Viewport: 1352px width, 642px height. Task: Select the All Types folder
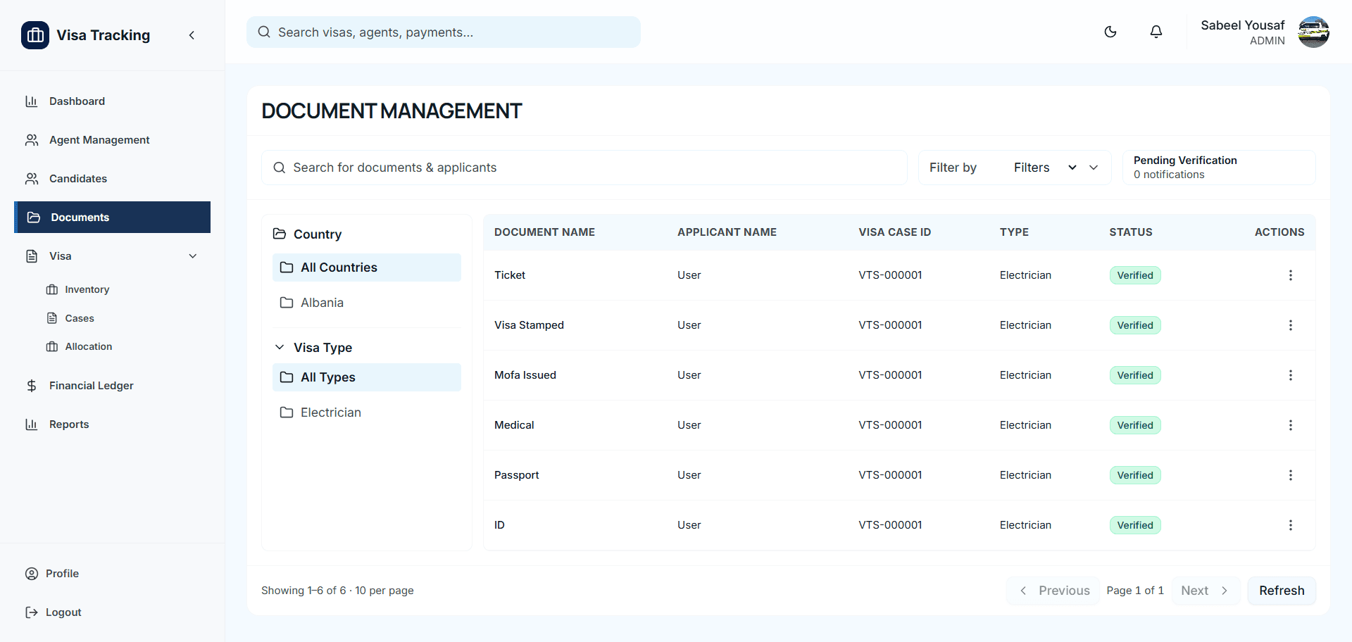(x=367, y=377)
